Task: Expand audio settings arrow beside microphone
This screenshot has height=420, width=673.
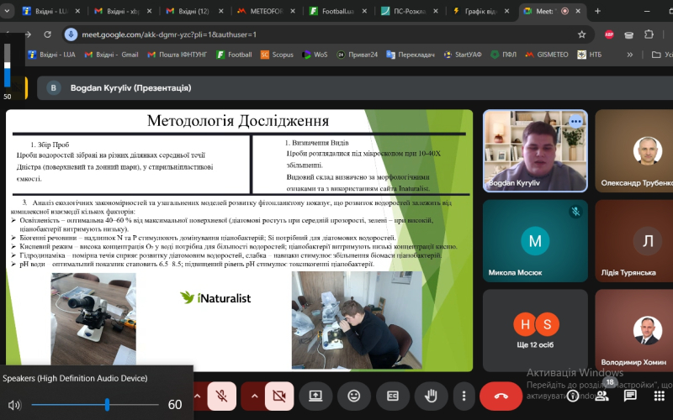Action: (197, 395)
